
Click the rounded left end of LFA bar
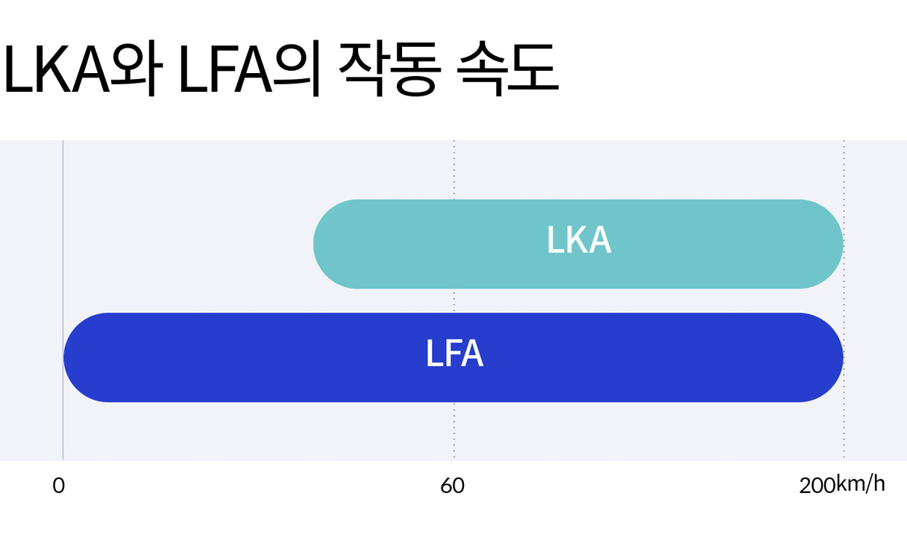point(84,357)
